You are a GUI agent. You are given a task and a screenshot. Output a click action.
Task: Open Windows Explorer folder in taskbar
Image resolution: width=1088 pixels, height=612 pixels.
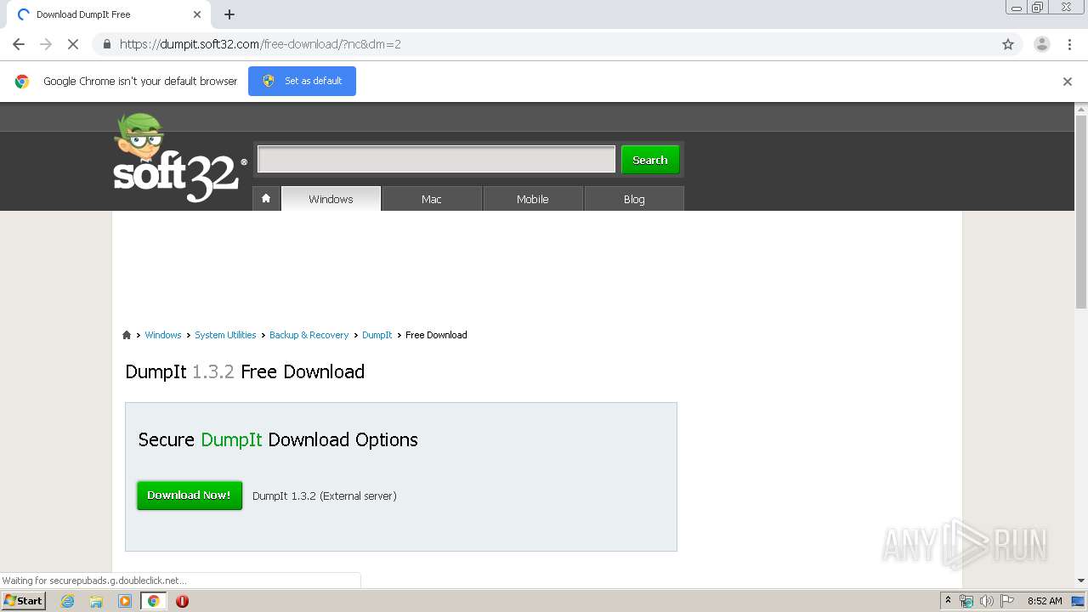(x=96, y=601)
